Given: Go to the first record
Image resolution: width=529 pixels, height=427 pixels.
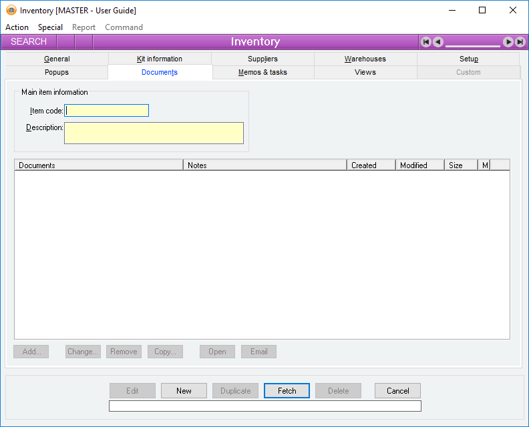Looking at the screenshot, I should pyautogui.click(x=425, y=42).
